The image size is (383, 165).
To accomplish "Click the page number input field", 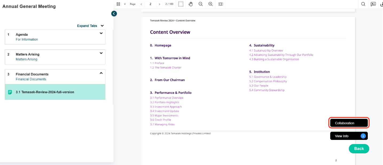I will click(151, 4).
